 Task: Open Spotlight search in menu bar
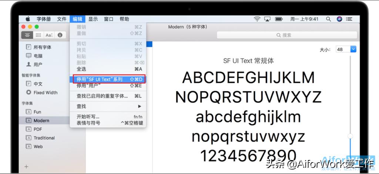[x=328, y=19]
